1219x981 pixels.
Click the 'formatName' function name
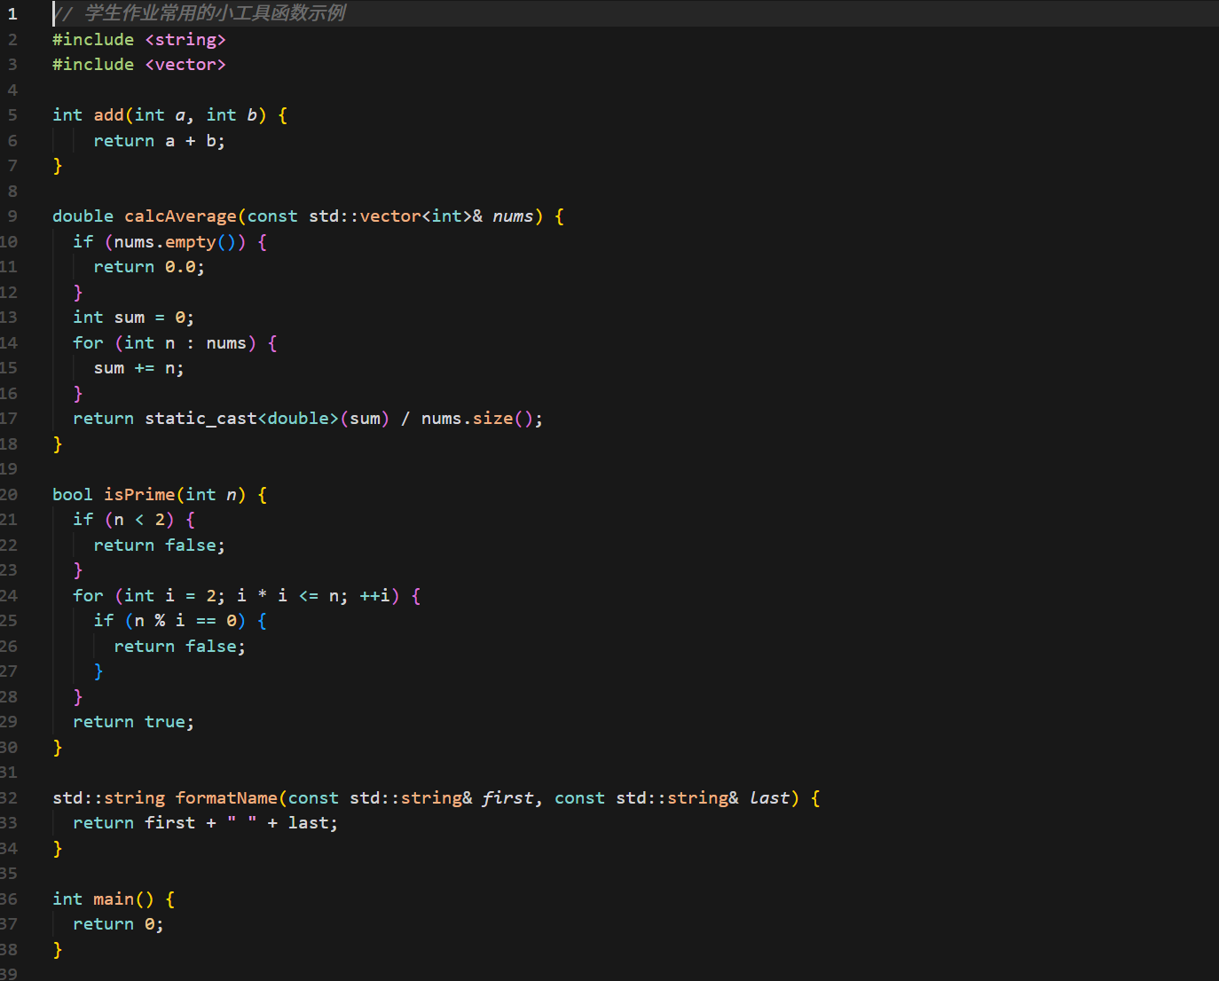click(227, 798)
